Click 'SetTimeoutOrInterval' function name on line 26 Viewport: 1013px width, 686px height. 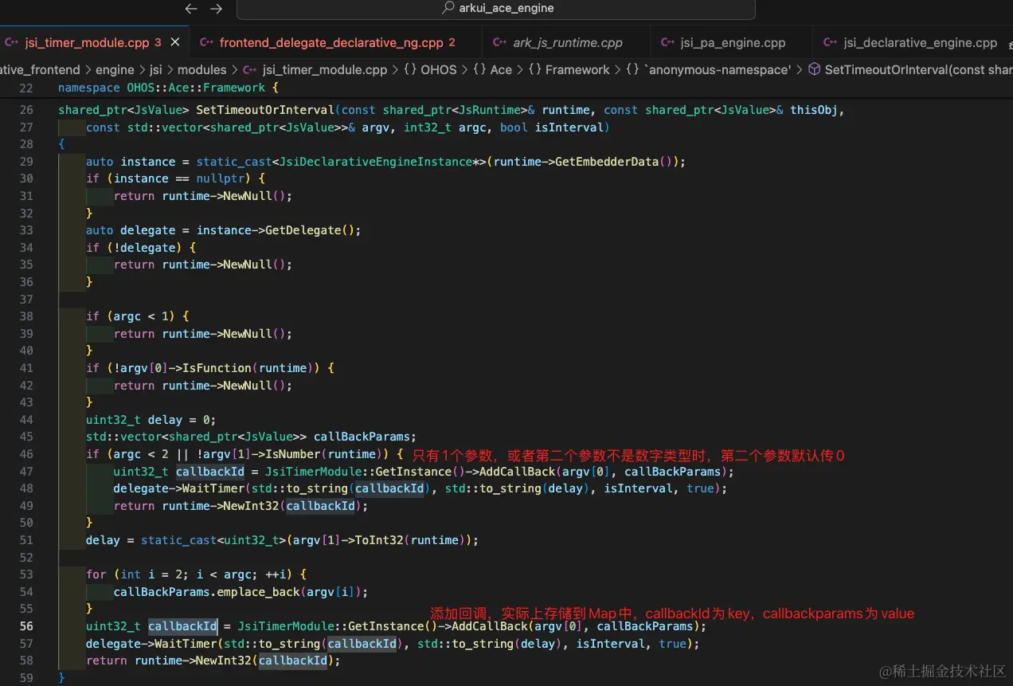point(265,110)
